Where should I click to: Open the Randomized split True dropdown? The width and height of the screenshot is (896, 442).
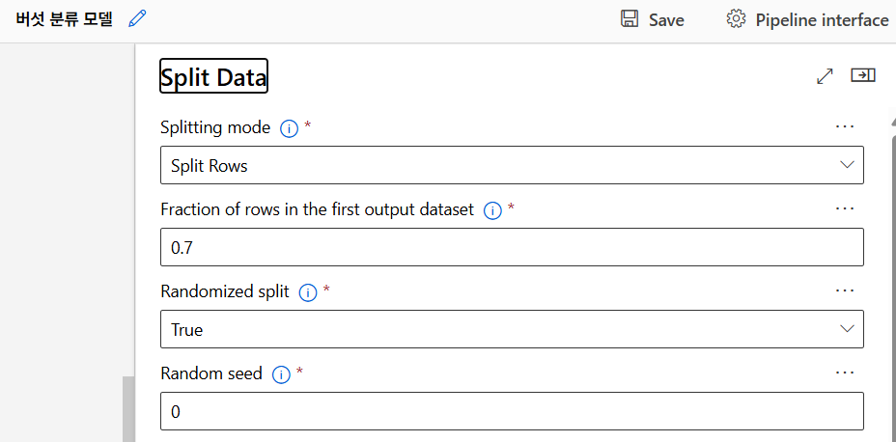(512, 329)
